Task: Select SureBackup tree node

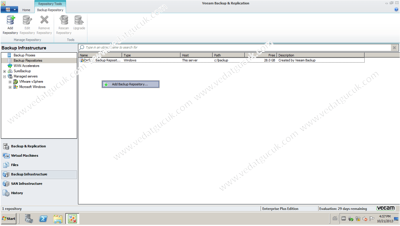Action: click(22, 71)
